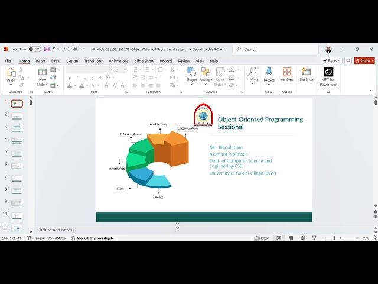378x284 pixels.
Task: Switch to Reading View
Action: [302, 238]
